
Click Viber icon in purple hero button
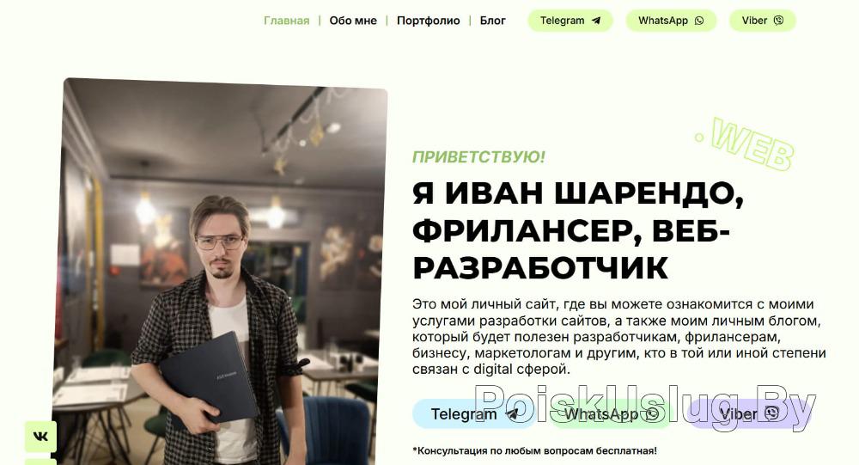coord(772,413)
